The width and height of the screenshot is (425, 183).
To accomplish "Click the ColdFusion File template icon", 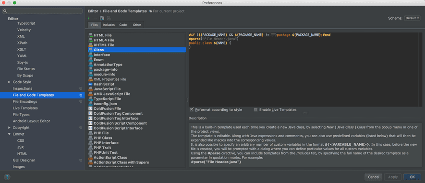I will coord(91,108).
